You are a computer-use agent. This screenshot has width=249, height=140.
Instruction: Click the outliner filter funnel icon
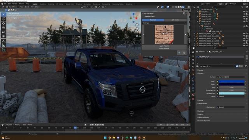tap(242, 7)
